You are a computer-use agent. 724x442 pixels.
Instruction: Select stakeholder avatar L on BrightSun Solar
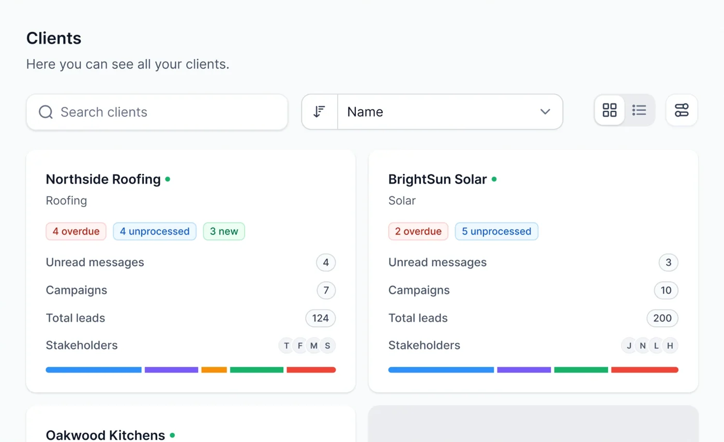(x=656, y=346)
